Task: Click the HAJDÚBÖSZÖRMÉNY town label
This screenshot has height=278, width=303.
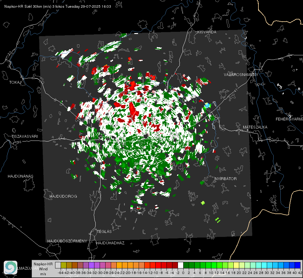Action: coord(67,241)
